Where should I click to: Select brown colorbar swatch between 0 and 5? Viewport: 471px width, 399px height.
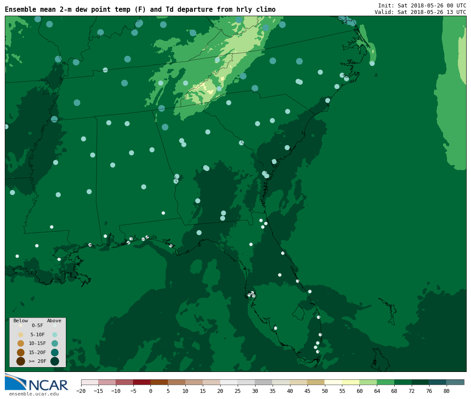(x=160, y=382)
